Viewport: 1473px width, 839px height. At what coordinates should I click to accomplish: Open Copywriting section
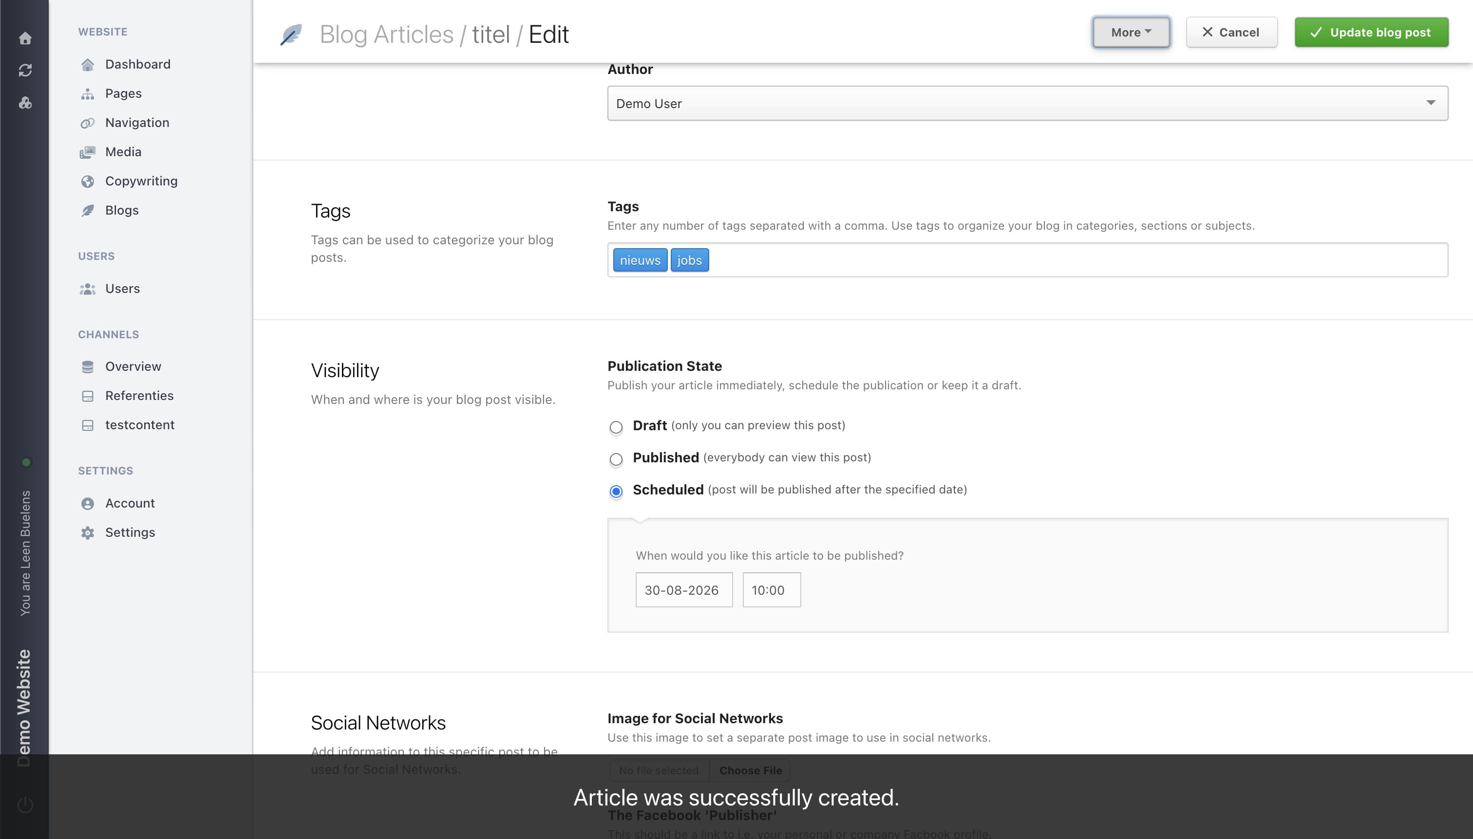click(x=141, y=181)
